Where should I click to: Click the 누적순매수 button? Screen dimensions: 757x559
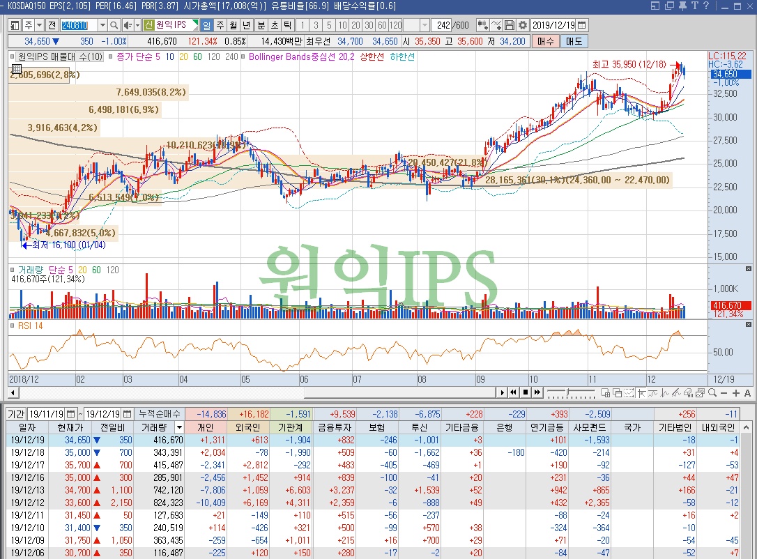pyautogui.click(x=160, y=414)
